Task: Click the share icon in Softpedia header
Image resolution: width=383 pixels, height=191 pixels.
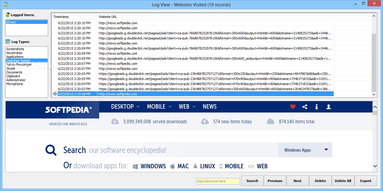Action: coord(305,107)
